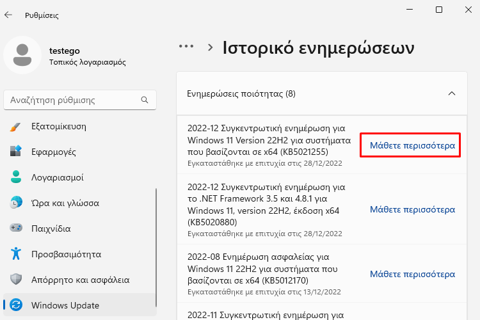This screenshot has width=480, height=320.
Task: Open Εξατομίκευση settings page
Action: tap(79, 127)
